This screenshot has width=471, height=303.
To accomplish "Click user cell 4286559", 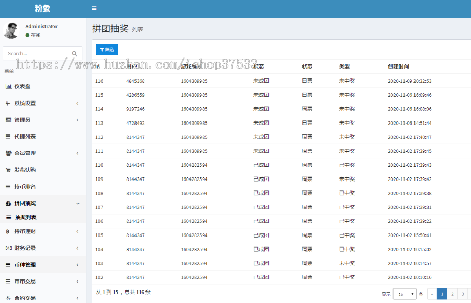I will pyautogui.click(x=136, y=95).
